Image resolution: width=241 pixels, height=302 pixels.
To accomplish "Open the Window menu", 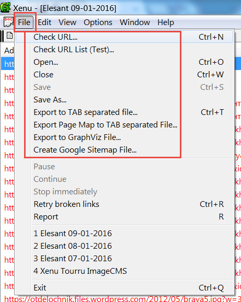I will tap(135, 22).
